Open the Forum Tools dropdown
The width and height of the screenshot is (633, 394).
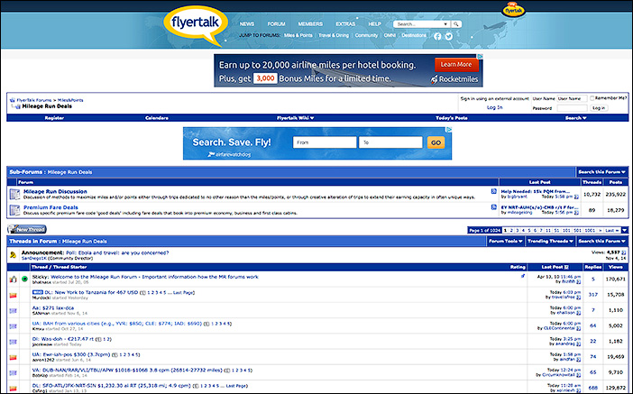pos(506,241)
